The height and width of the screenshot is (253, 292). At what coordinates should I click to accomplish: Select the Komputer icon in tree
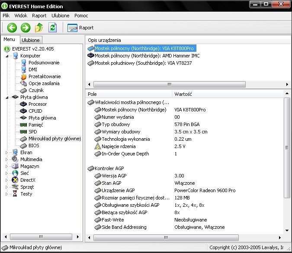[x=16, y=56]
